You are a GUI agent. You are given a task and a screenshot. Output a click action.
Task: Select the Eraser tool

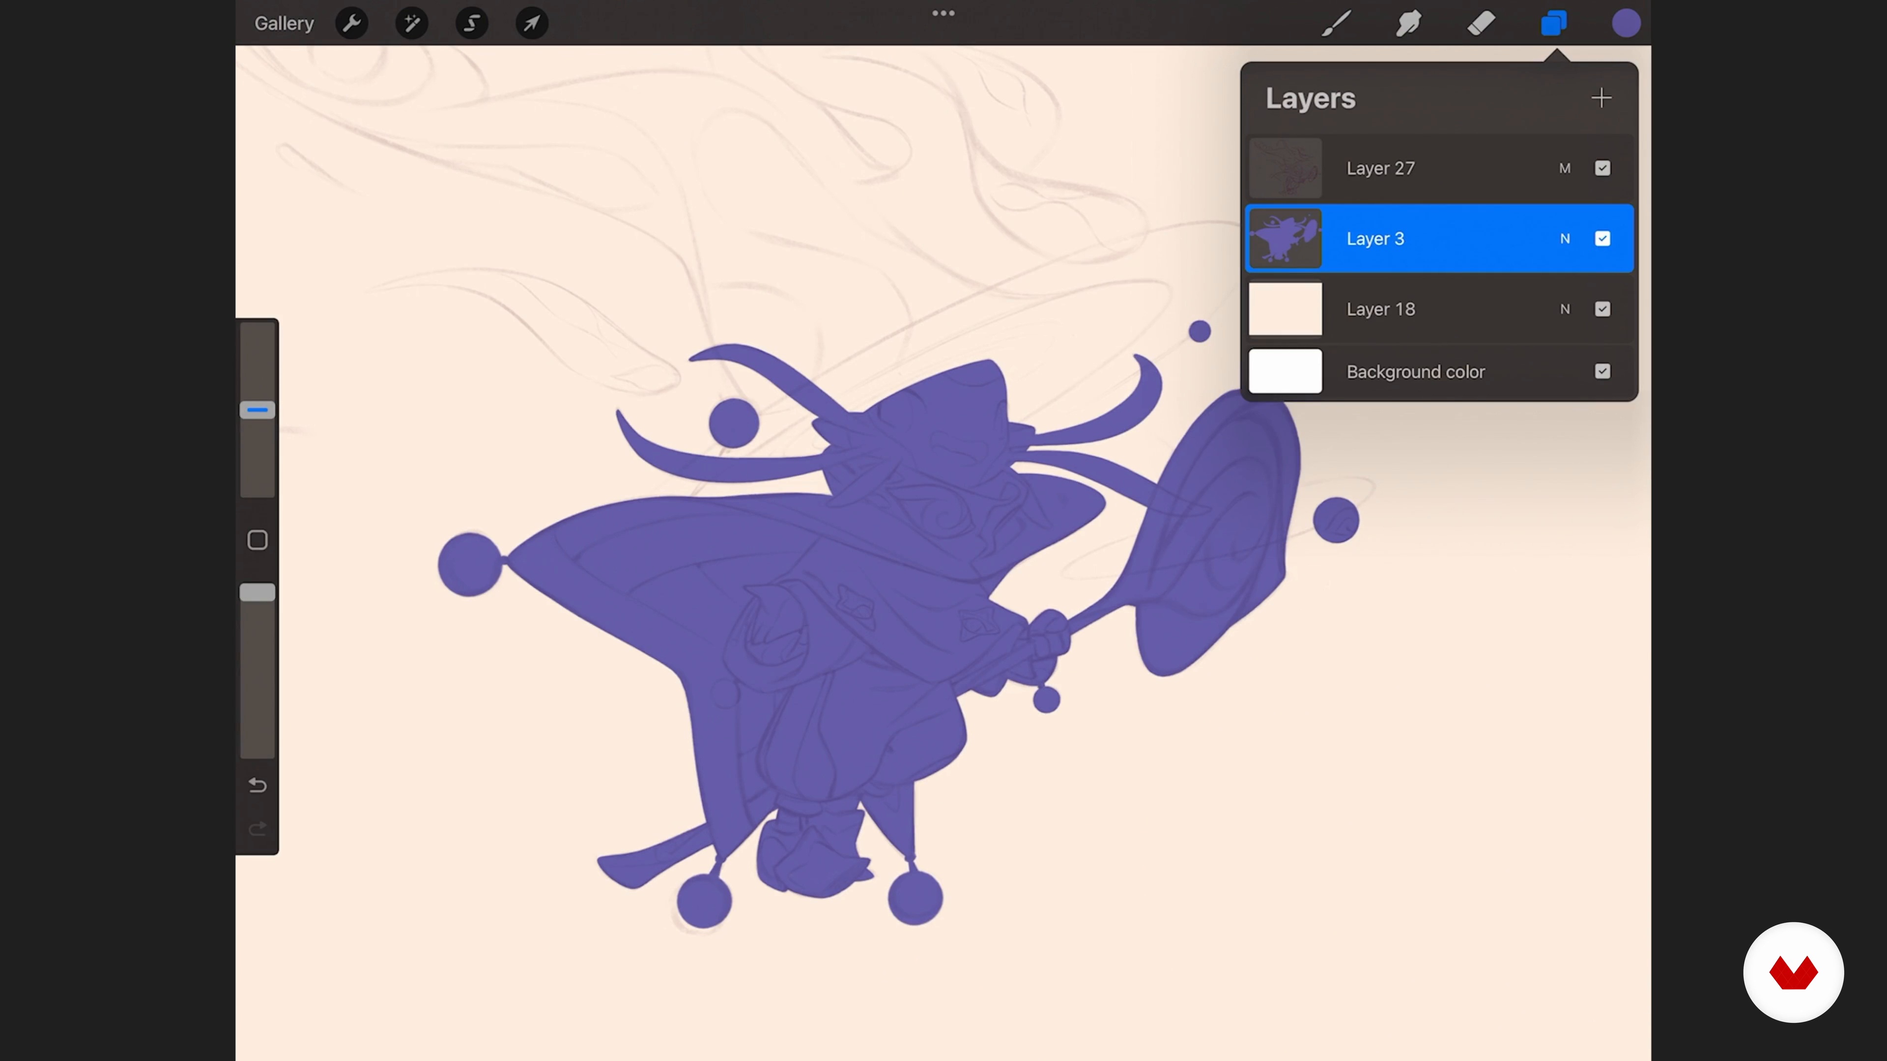pyautogui.click(x=1481, y=24)
